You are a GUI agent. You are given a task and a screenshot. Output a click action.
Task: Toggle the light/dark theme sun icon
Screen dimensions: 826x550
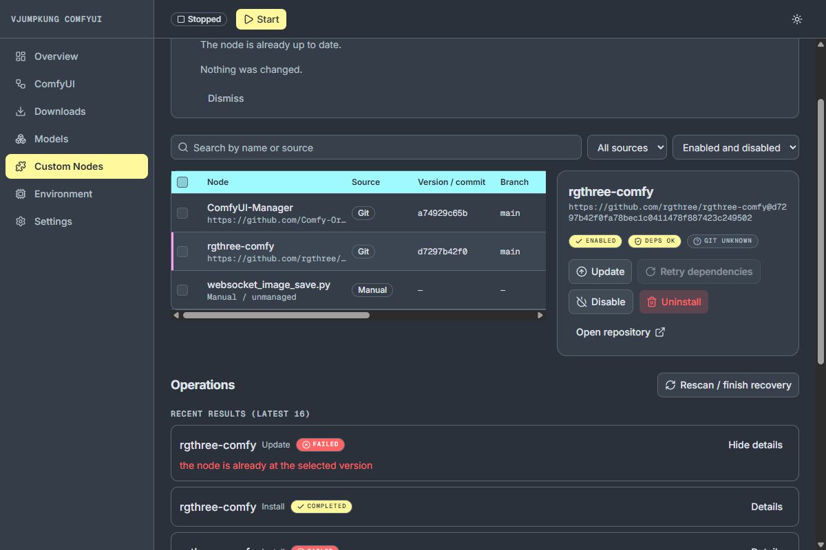pyautogui.click(x=797, y=19)
